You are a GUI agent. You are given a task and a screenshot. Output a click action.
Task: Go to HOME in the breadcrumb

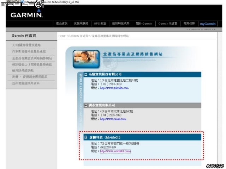[x=62, y=36]
